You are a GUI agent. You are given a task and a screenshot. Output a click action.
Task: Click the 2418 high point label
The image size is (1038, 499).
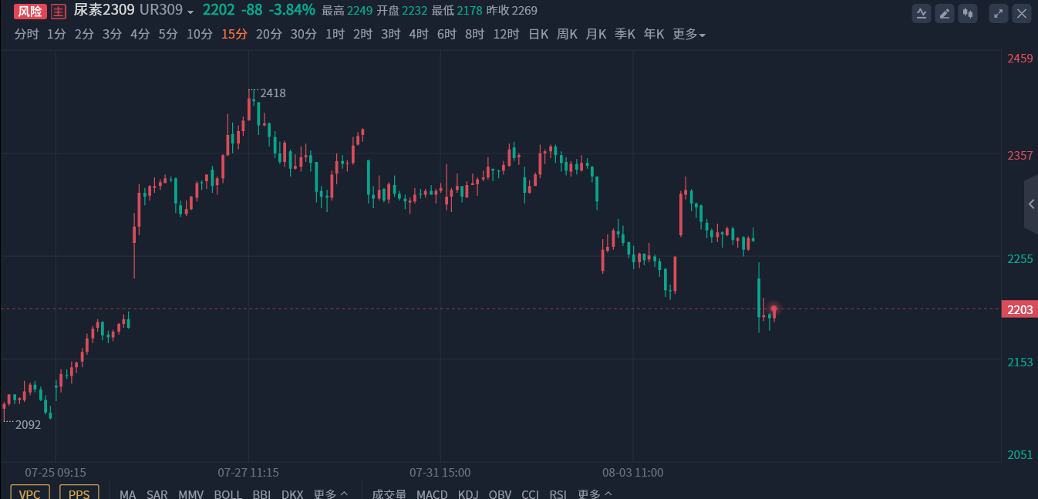point(273,93)
